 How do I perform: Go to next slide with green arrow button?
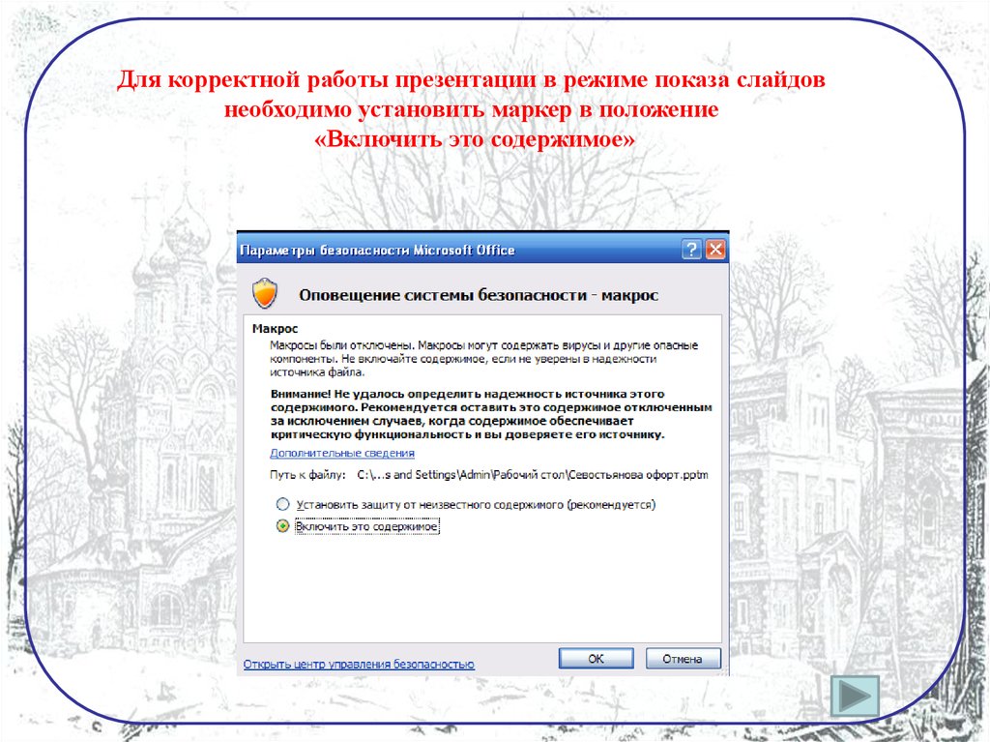(x=854, y=696)
